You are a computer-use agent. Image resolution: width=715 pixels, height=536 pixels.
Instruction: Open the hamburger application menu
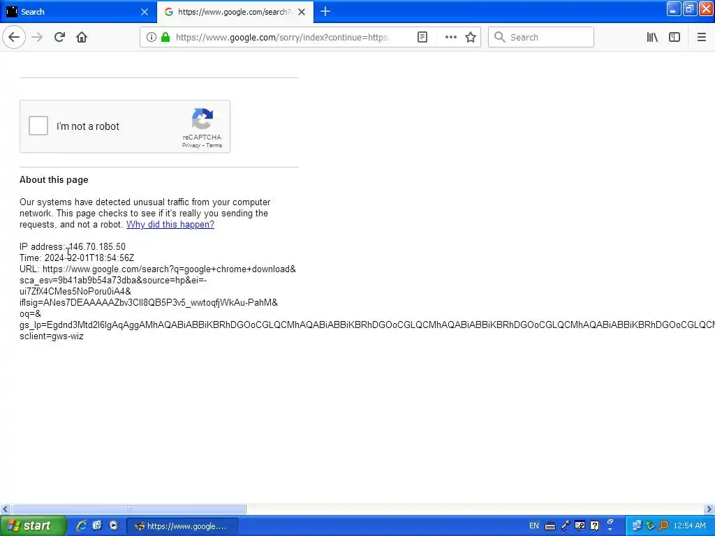(x=701, y=37)
